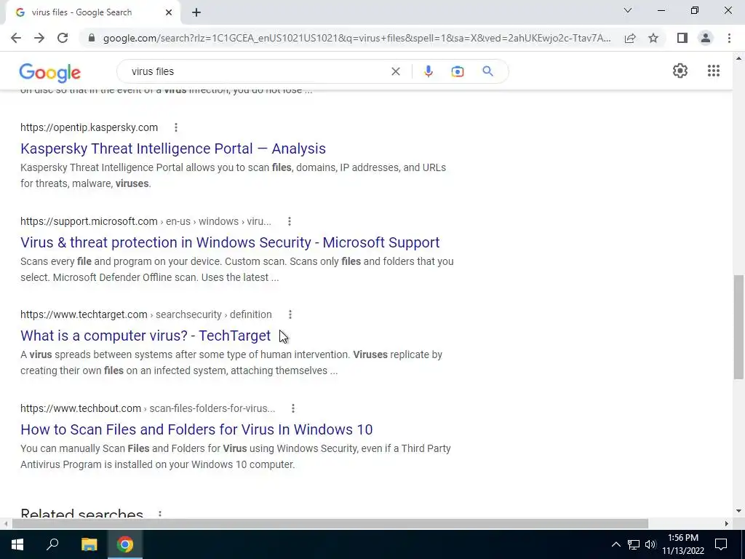Click scrollbar down arrow
Screen dimensions: 745x559
coord(739,512)
